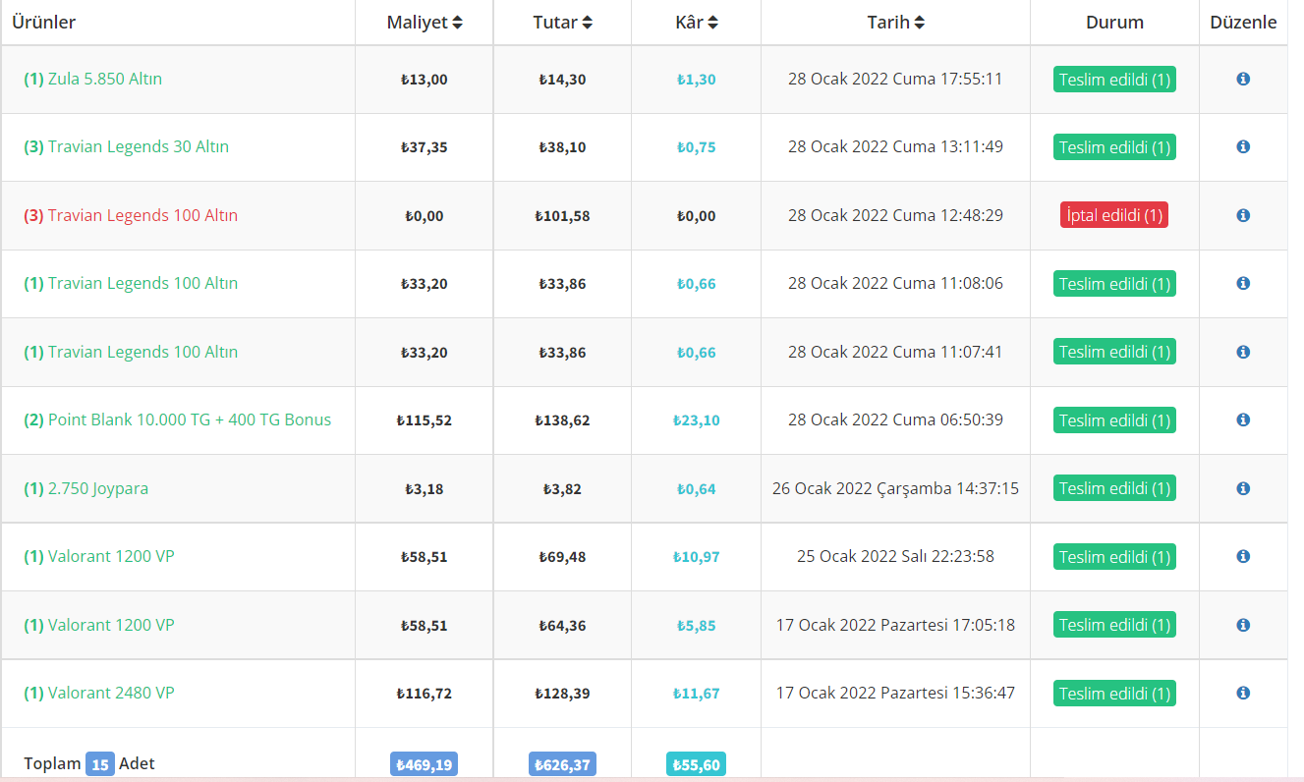Screen dimensions: 1304x782
Task: Open info icon for Zula 5.850 Altın order
Action: point(1243,79)
